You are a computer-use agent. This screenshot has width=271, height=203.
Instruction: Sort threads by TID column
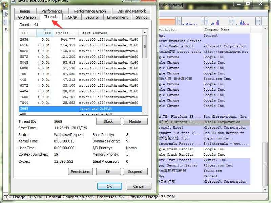point(28,33)
